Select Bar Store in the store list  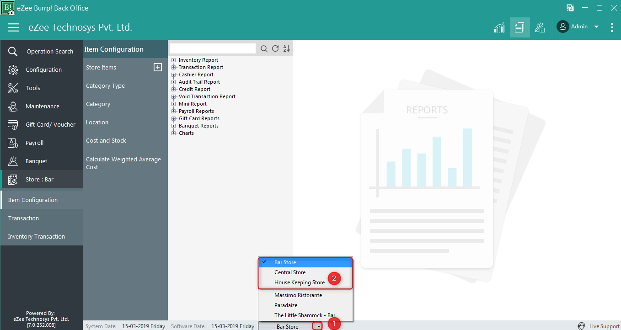pyautogui.click(x=305, y=262)
